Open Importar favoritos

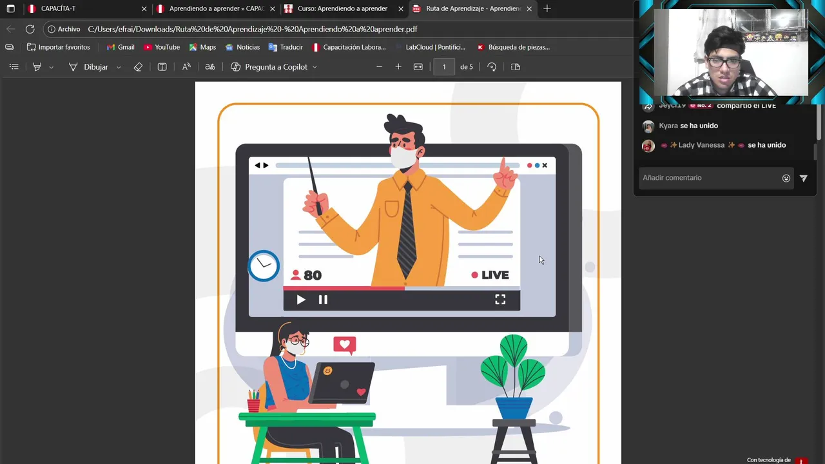58,47
